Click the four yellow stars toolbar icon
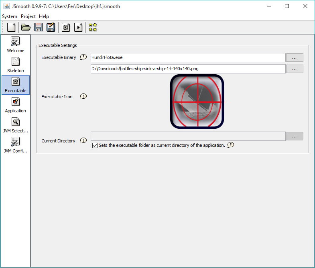Viewport: 315px width, 268px height. [93, 27]
